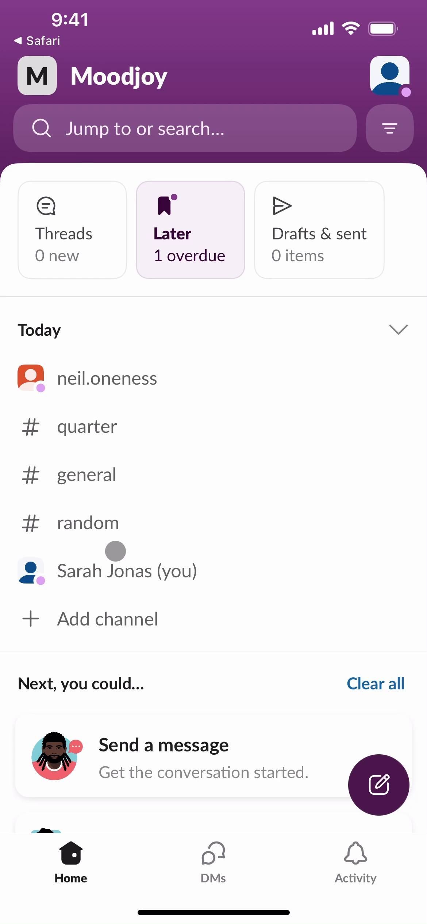Open the Threads card
427x924 pixels.
tap(72, 230)
